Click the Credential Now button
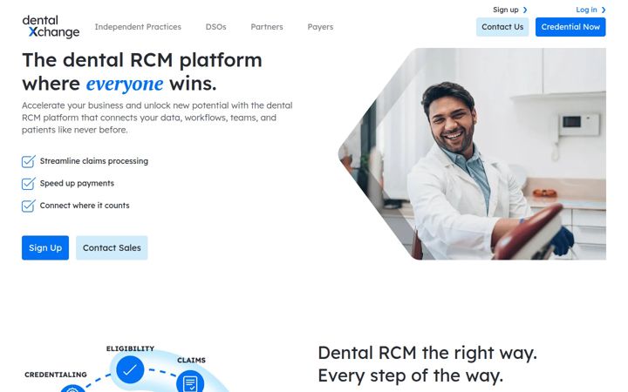The width and height of the screenshot is (628, 392). click(570, 27)
